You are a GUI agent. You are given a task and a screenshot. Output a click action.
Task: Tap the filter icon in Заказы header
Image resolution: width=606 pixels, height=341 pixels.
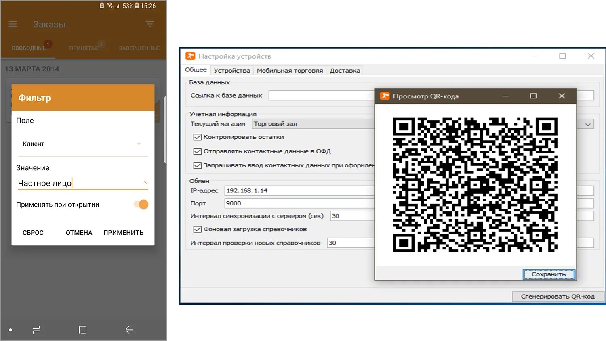click(x=150, y=24)
